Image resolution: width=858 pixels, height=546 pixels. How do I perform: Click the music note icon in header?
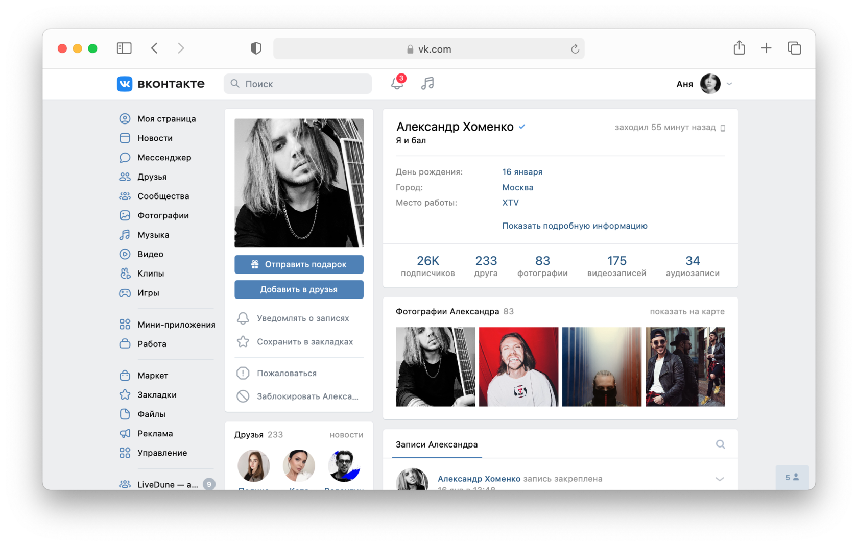[427, 84]
